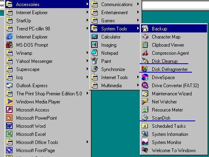Click the Clipboard Viewer icon

coord(145,45)
